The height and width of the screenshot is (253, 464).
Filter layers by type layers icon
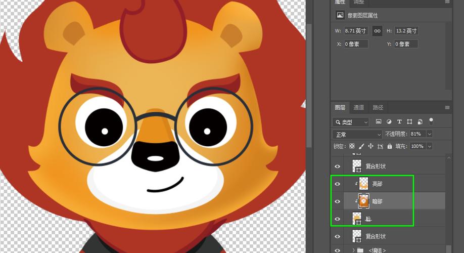coord(399,121)
